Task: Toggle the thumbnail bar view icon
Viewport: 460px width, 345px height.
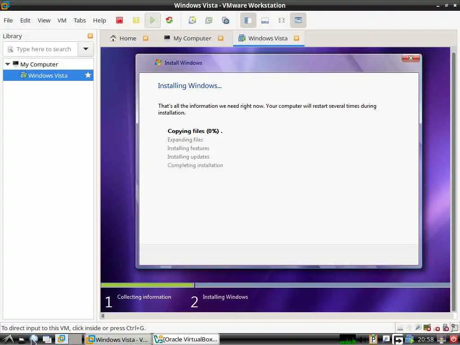Action: [265, 20]
